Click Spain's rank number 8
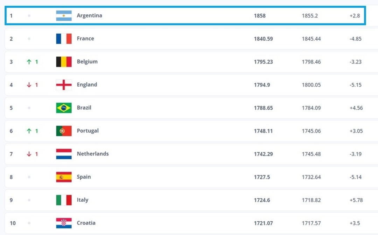 (x=11, y=177)
